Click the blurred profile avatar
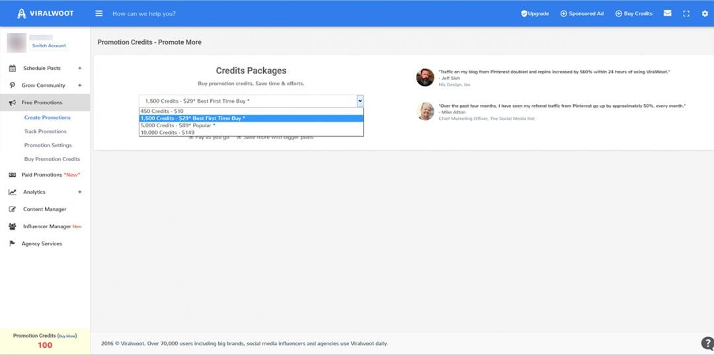Image resolution: width=714 pixels, height=355 pixels. [17, 43]
